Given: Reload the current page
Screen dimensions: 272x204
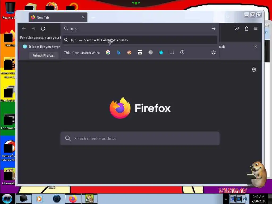Looking at the screenshot, I should [x=43, y=29].
